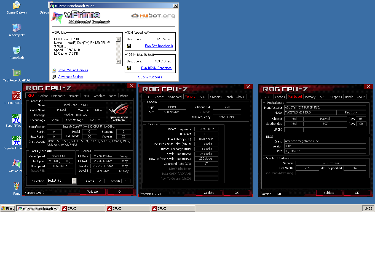Viewport: 375px width, 262px height.
Task: Click Validate in Memory tab window
Action: pyautogui.click(x=209, y=193)
